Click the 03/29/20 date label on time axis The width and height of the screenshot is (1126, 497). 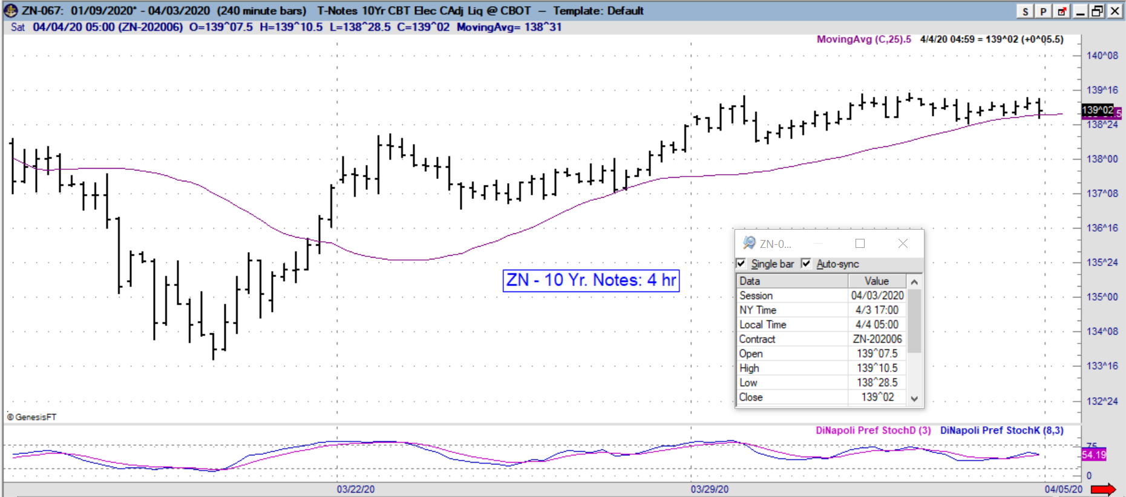point(710,489)
